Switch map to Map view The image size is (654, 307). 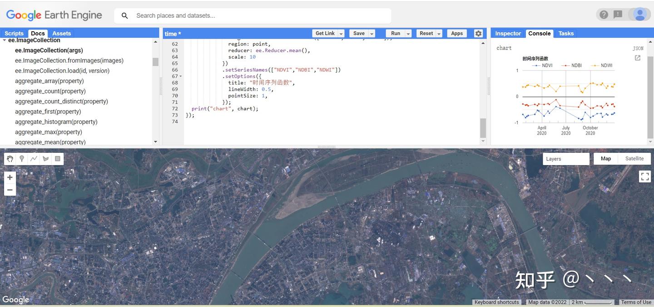606,159
